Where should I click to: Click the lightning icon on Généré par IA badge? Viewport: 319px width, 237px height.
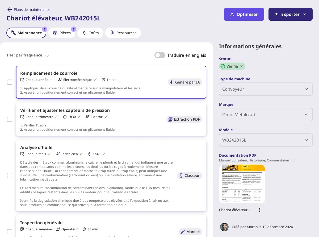172,82
